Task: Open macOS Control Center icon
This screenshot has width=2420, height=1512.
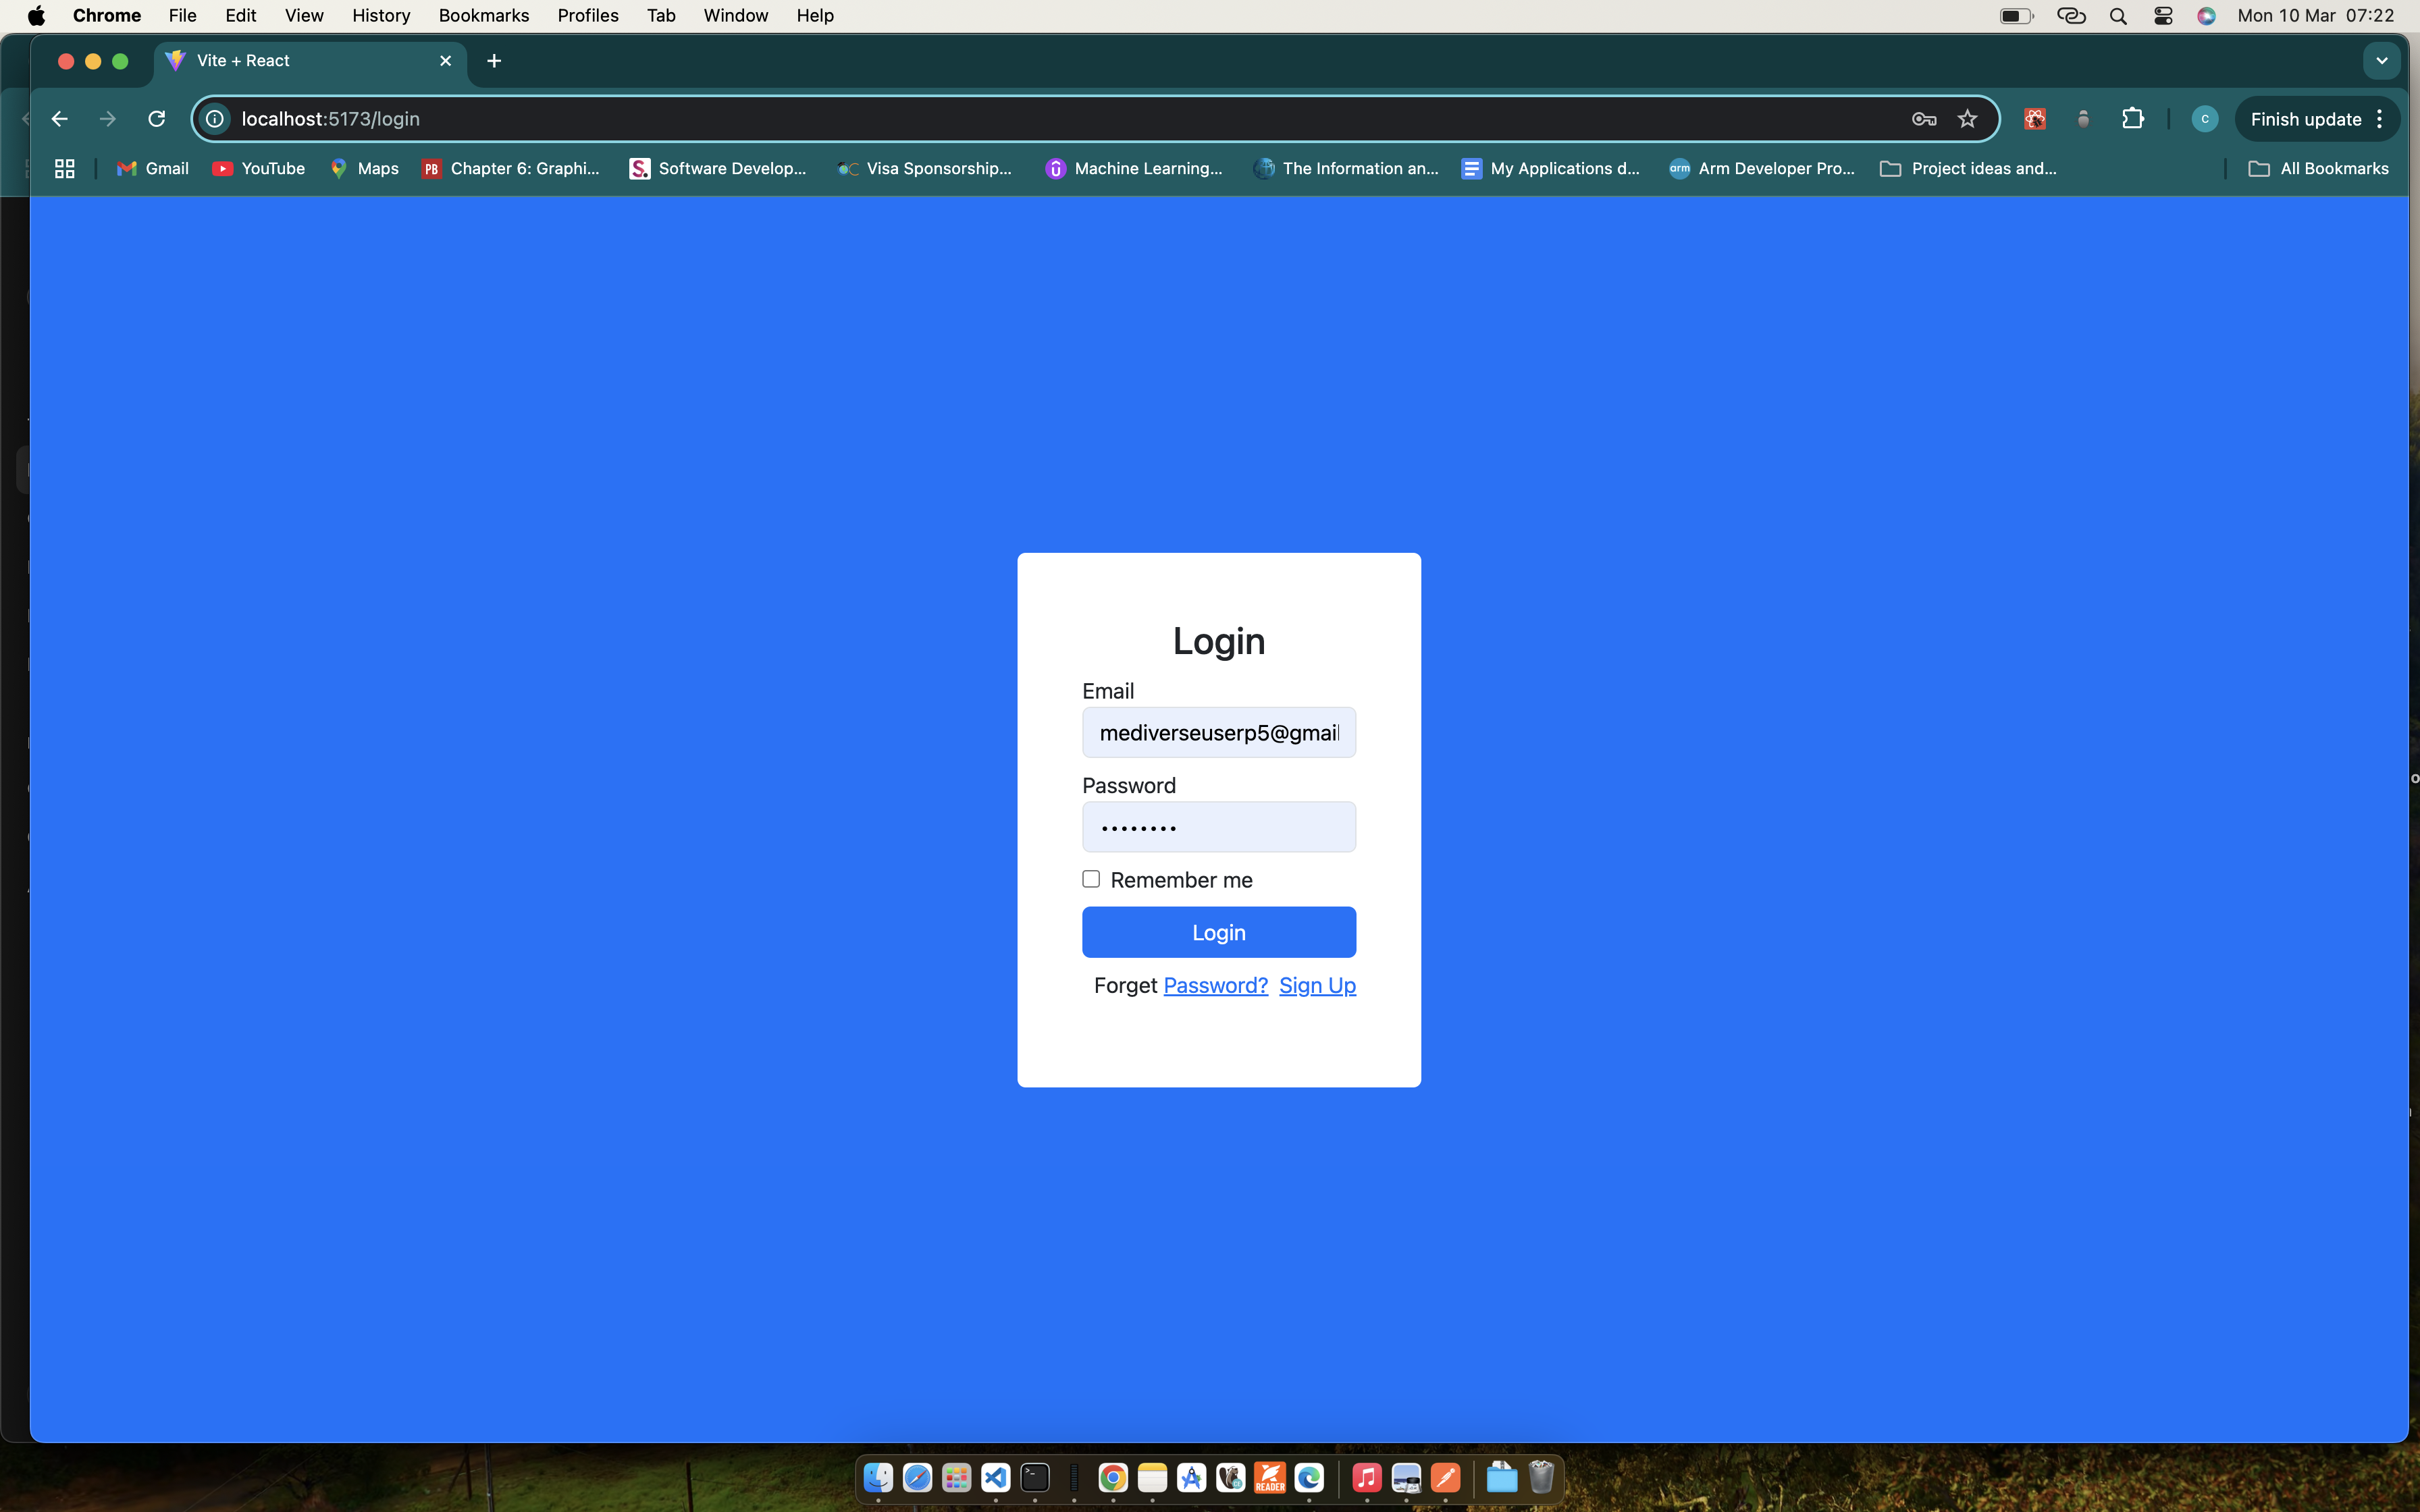Action: [2163, 16]
